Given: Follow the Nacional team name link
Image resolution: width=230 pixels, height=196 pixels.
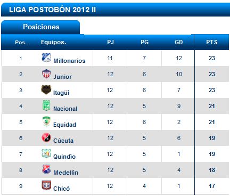Looking at the screenshot, I should coord(65,109).
